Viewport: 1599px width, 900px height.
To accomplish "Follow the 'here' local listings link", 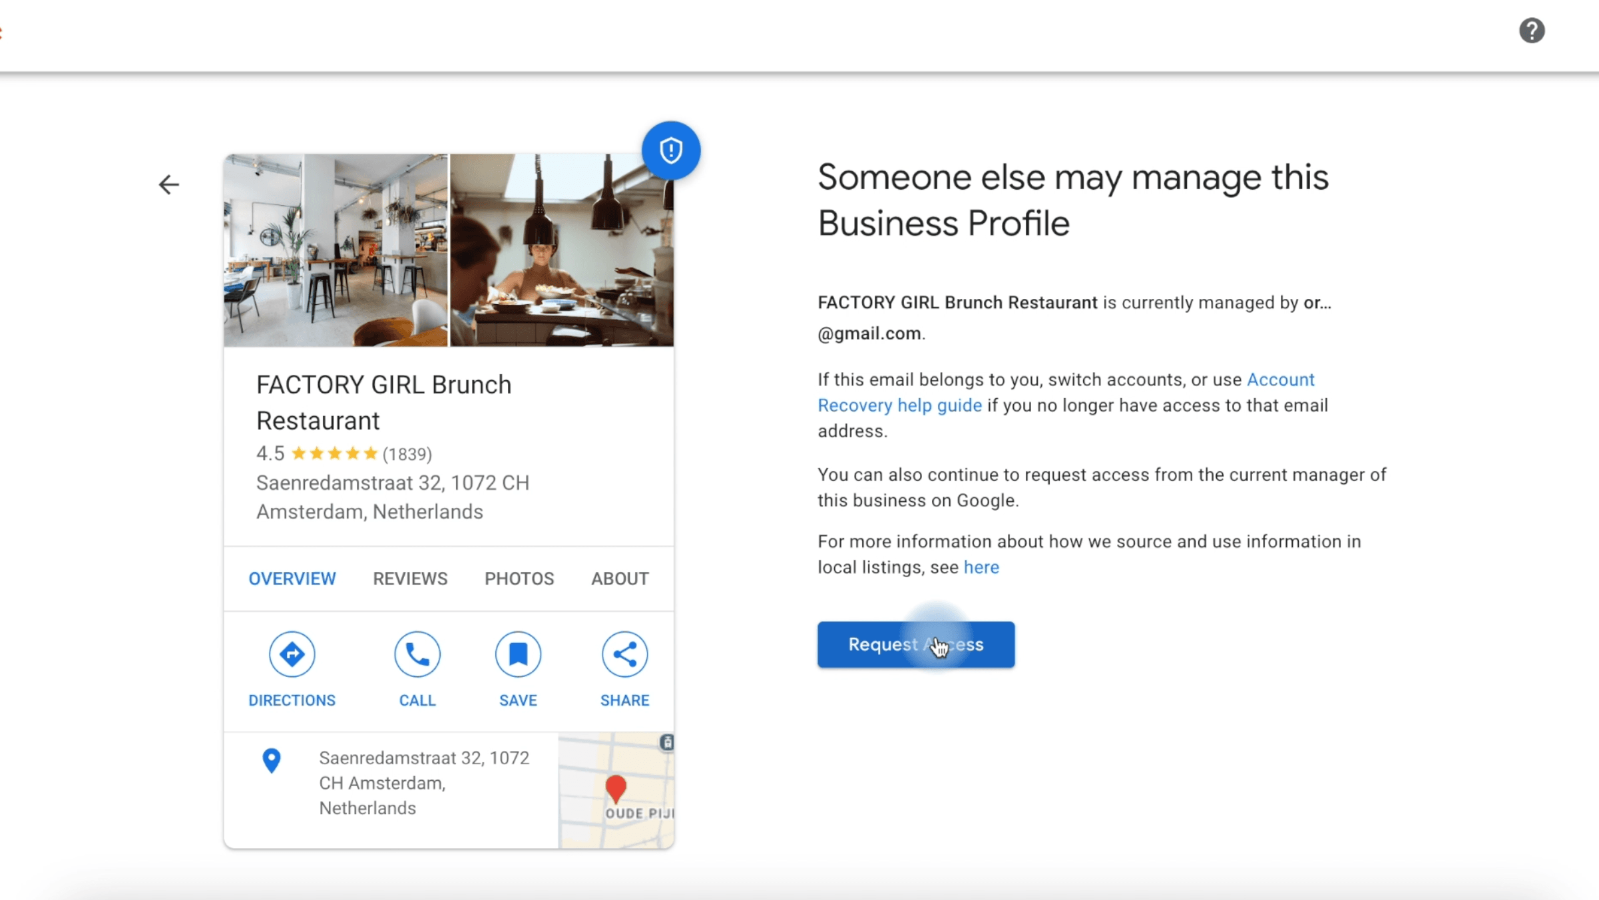I will click(x=981, y=567).
